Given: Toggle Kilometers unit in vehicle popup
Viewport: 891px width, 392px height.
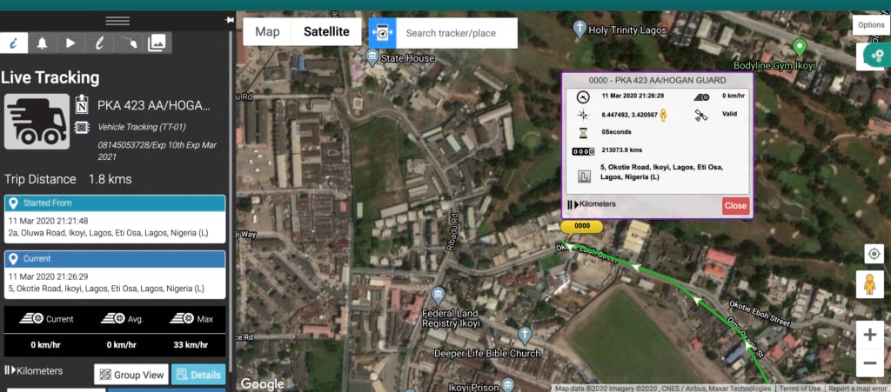Looking at the screenshot, I should coord(592,204).
